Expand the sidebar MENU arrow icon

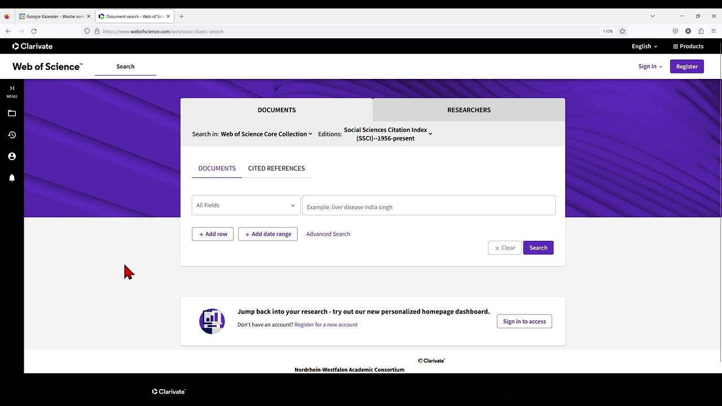point(12,88)
